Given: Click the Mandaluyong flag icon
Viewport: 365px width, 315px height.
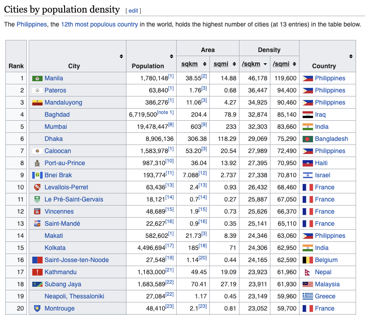Looking at the screenshot, I should tap(37, 102).
